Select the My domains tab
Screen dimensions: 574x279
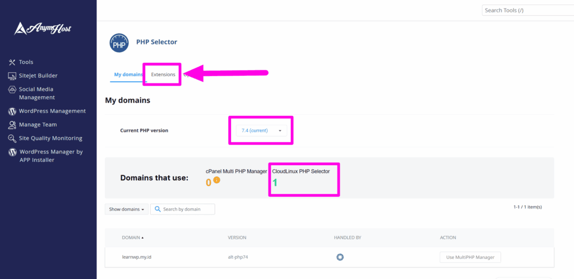pyautogui.click(x=128, y=74)
